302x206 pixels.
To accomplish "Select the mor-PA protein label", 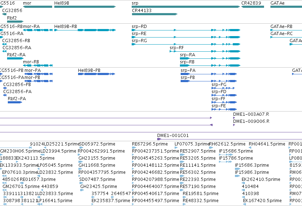I will (x=33, y=70).
